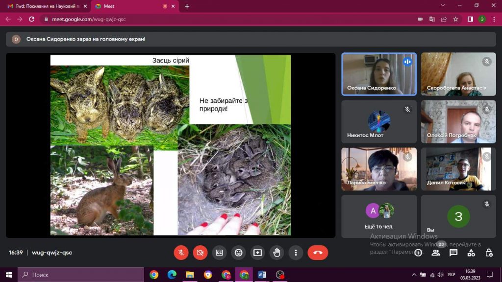Select Данил Котович video tile

(458, 169)
